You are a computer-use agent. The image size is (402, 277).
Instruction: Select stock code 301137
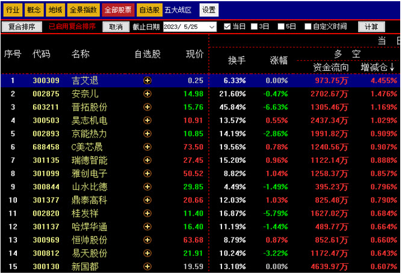point(46,227)
